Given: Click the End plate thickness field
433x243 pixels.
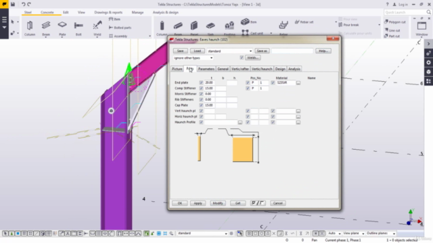Looking at the screenshot, I should tap(210, 82).
